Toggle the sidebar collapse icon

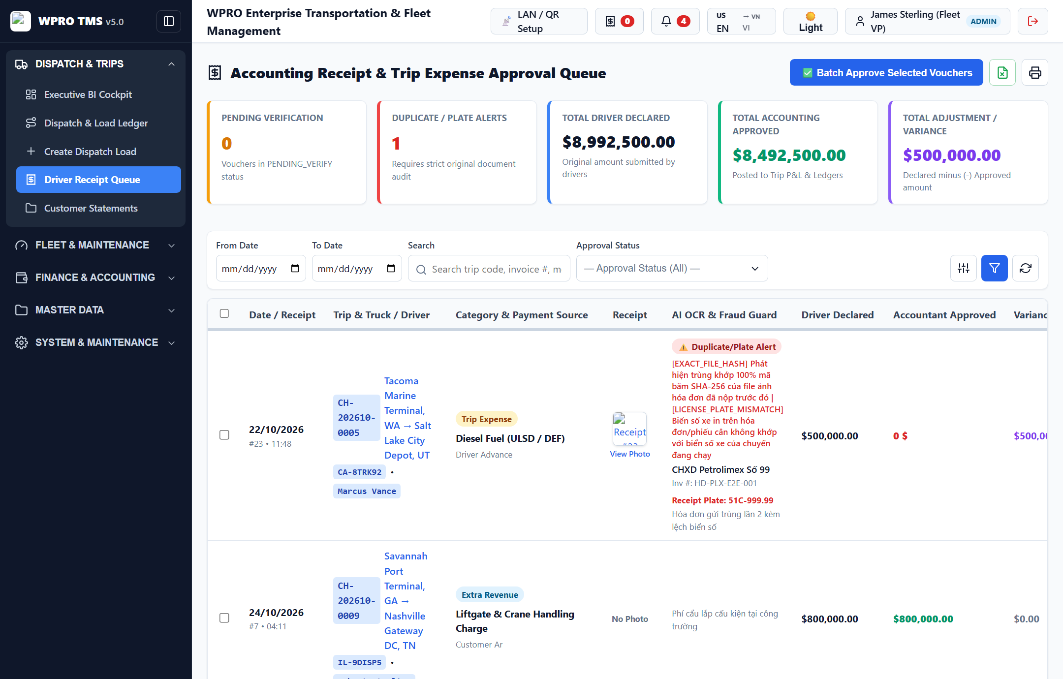click(168, 21)
